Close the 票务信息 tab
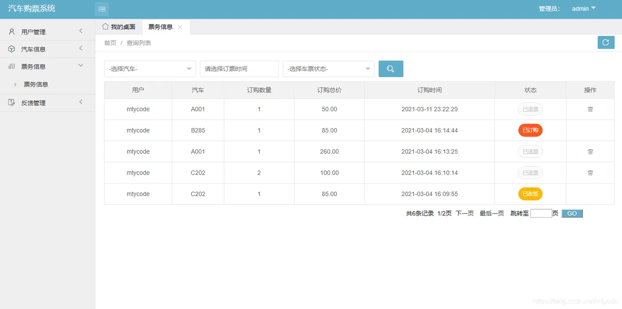The height and width of the screenshot is (309, 622). tap(180, 27)
